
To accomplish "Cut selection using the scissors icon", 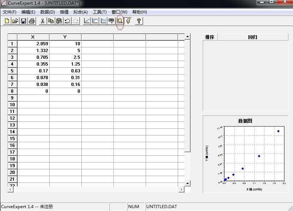I will [42, 21].
